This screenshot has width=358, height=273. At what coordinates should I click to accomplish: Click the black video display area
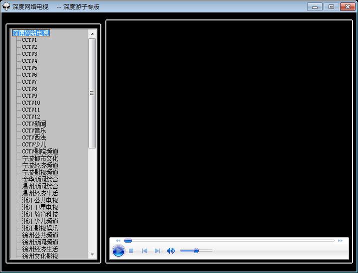(x=229, y=129)
